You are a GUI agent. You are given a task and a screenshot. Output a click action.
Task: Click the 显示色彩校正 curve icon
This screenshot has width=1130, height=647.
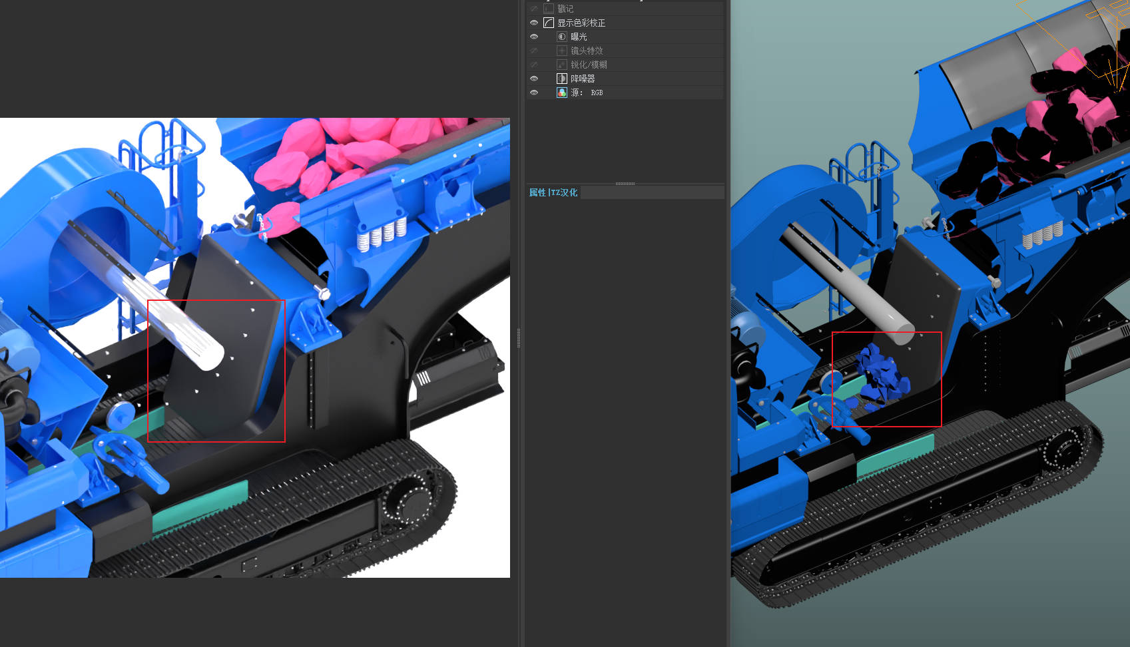(x=549, y=23)
